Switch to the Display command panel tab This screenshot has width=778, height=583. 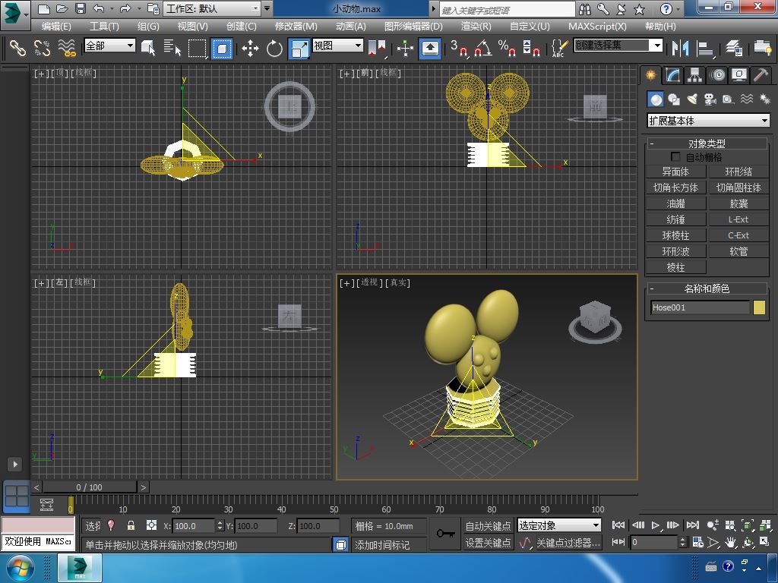(738, 75)
